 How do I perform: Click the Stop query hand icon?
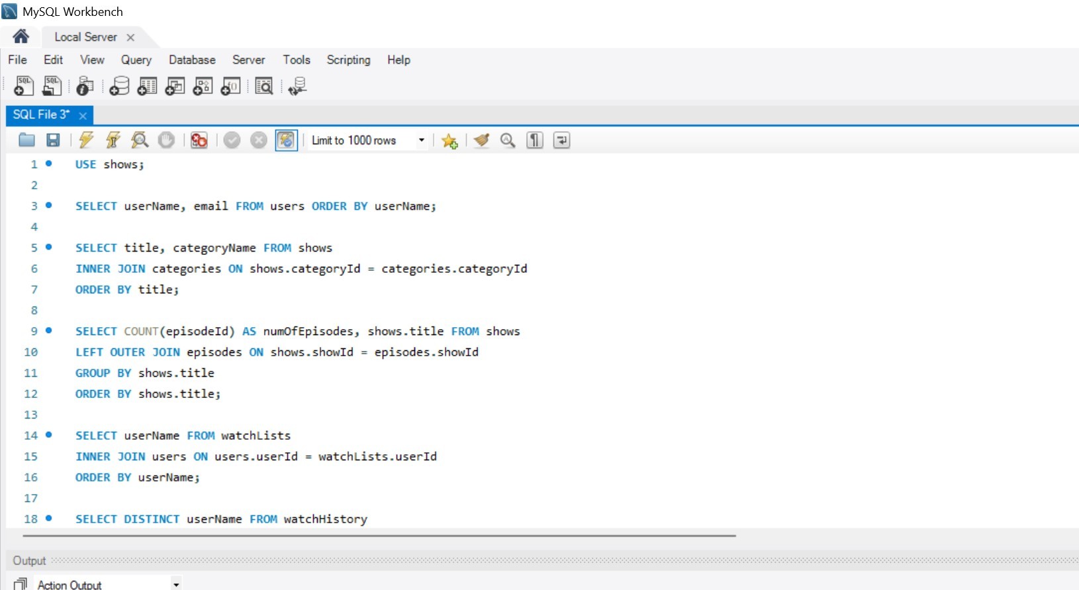(166, 140)
